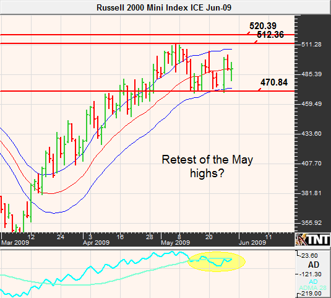Select the 'Retest of the May highs?' annotation
Image resolution: width=331 pixels, height=298 pixels.
(207, 166)
